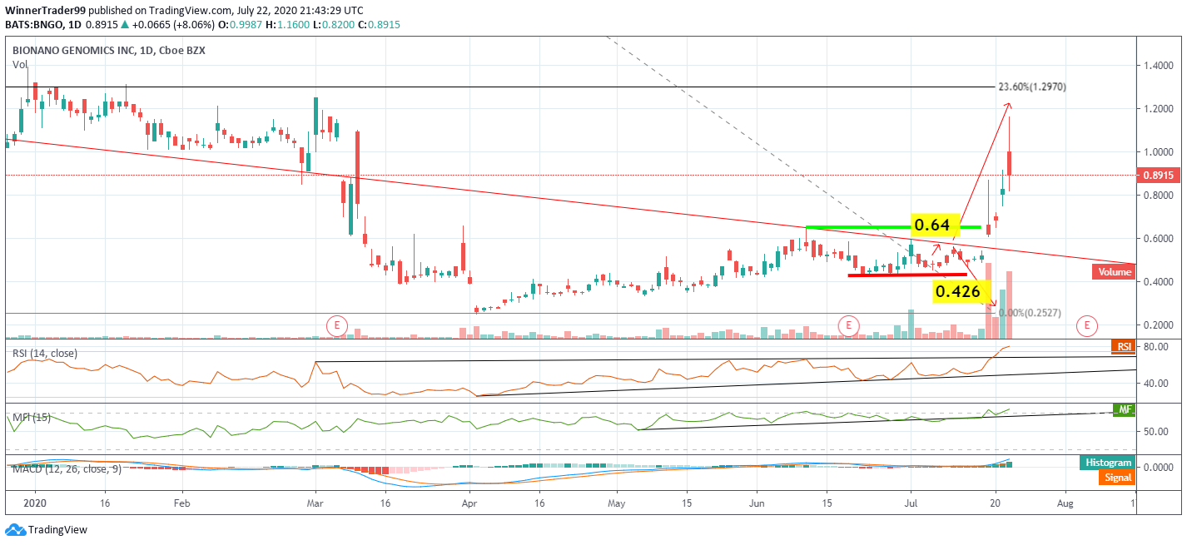Click the 0.6000 price axis label

click(x=1160, y=239)
